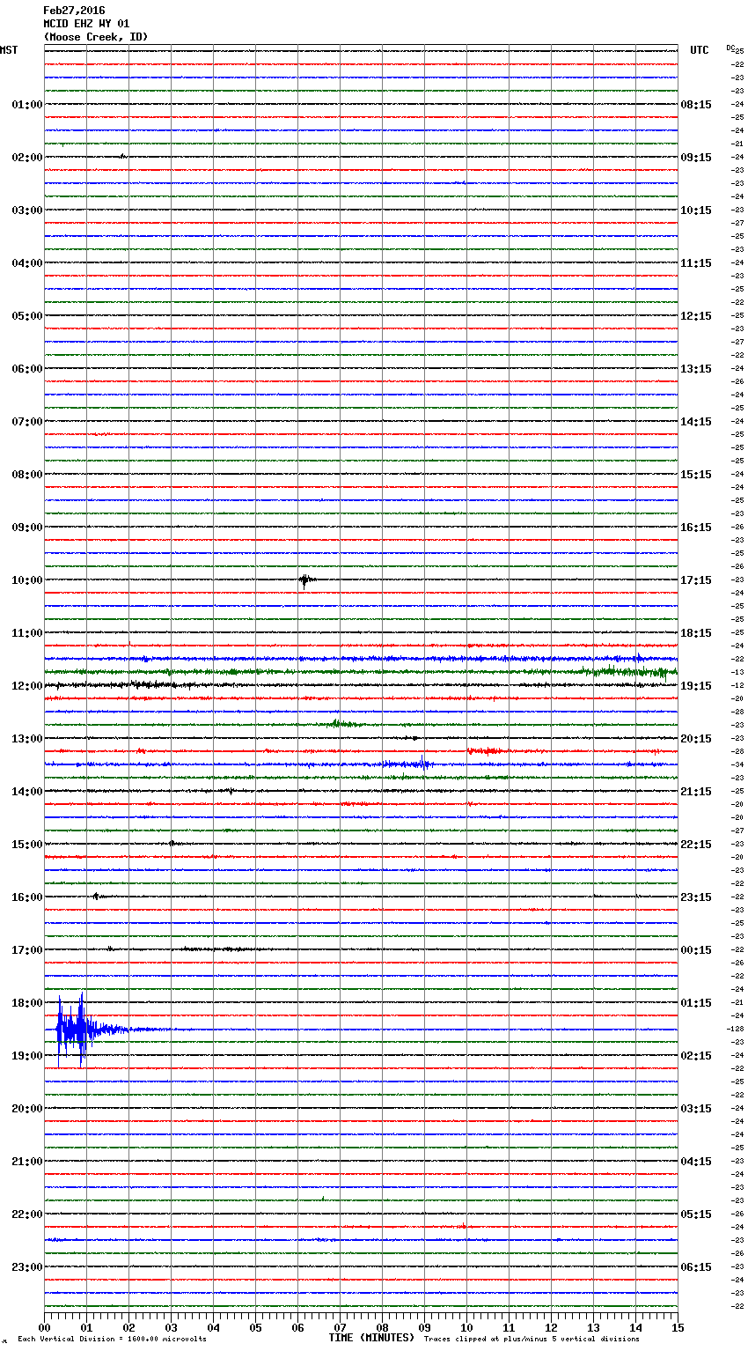Click the 03:15 UTC time label
Viewport: 748px width, 1351px height.
pyautogui.click(x=696, y=1109)
